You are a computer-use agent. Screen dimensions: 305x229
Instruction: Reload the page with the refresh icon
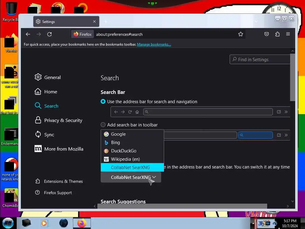pos(49,34)
